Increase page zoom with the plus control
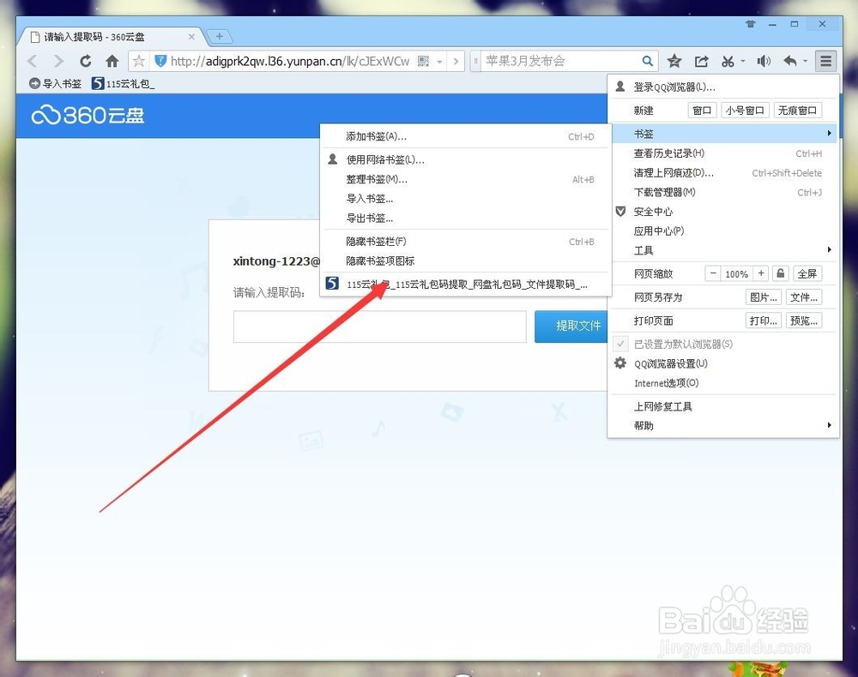Viewport: 858px width, 677px height. coord(760,273)
